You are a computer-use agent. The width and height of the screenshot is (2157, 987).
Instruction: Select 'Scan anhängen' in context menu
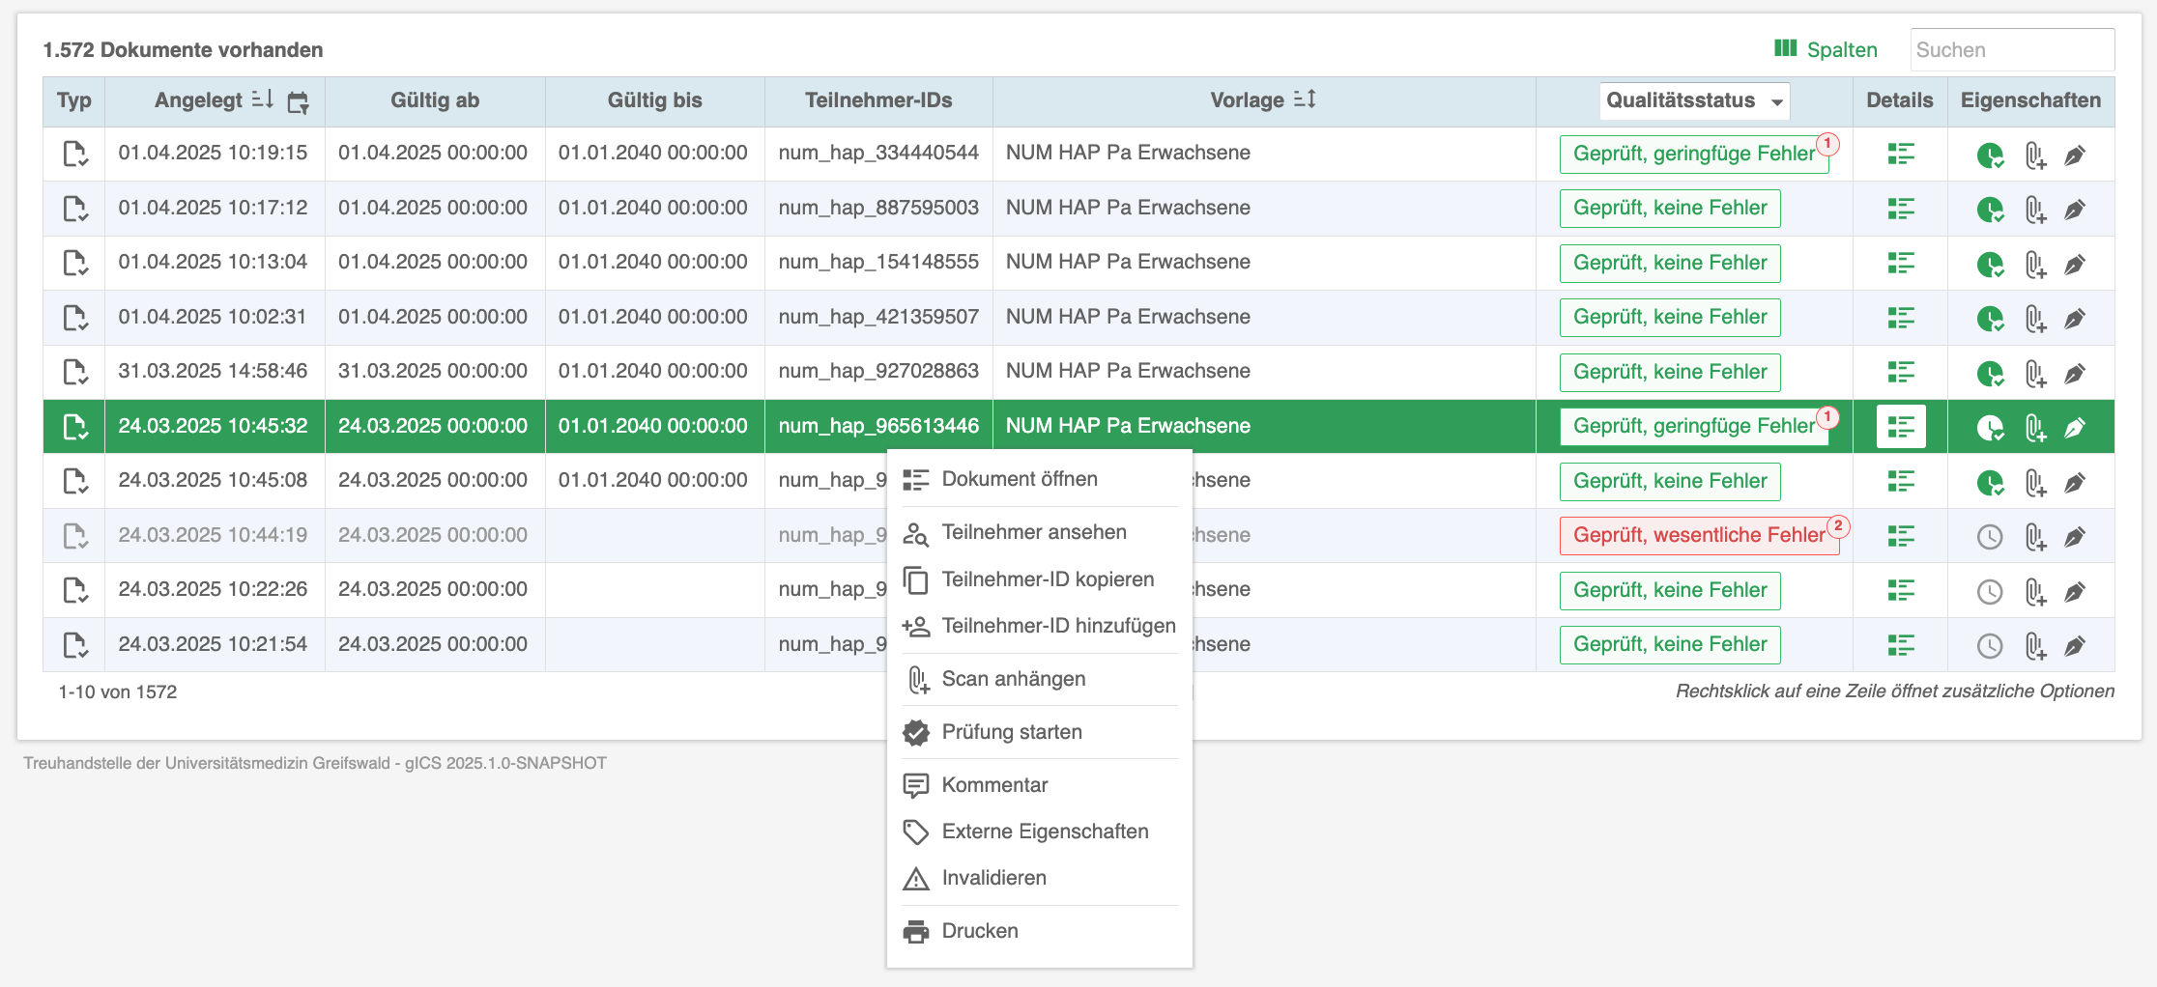pos(1039,679)
